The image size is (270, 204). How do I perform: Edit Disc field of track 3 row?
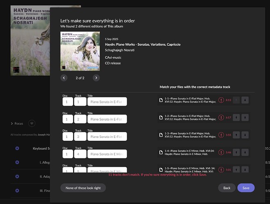68,136
